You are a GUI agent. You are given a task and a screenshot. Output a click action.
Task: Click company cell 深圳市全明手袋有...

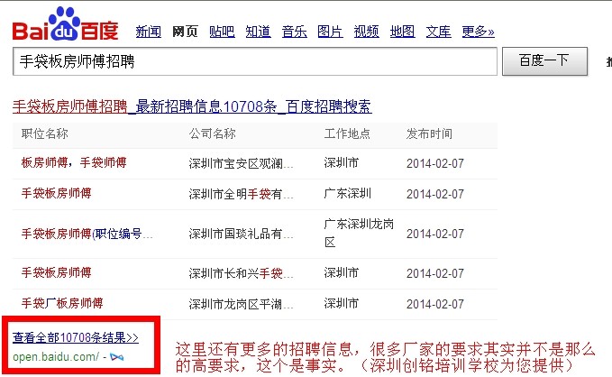241,194
